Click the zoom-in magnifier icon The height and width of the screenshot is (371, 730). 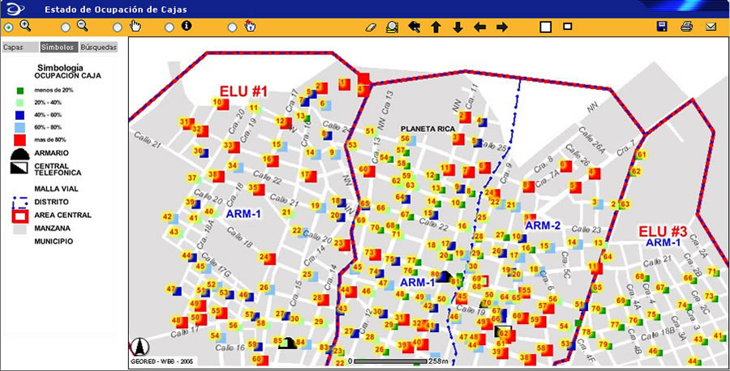(25, 26)
